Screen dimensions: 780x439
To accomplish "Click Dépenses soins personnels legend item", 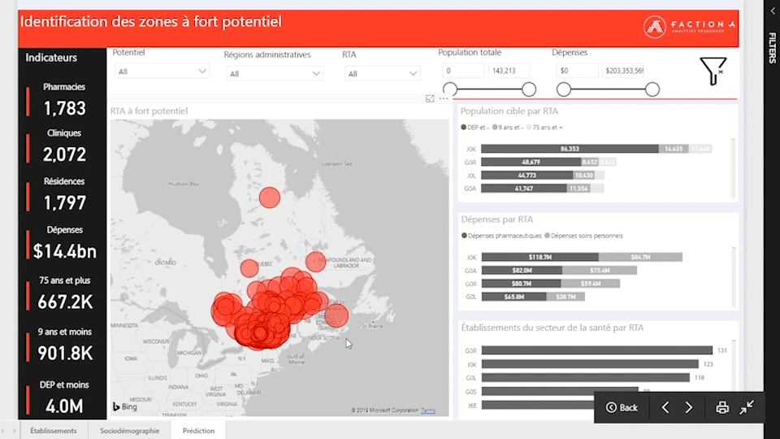I will click(583, 236).
